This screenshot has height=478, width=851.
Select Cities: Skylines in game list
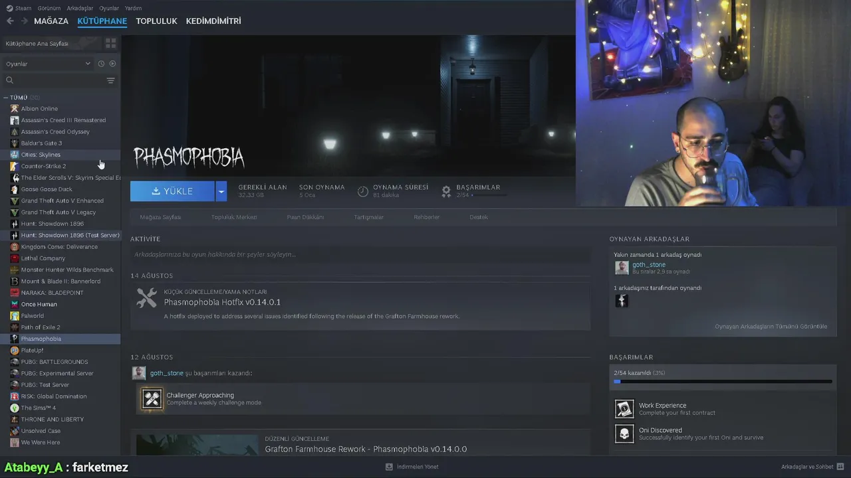tap(60, 155)
